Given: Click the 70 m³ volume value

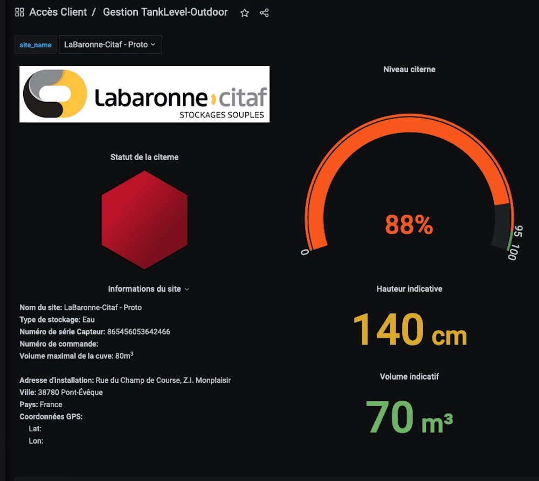Looking at the screenshot, I should [x=409, y=417].
